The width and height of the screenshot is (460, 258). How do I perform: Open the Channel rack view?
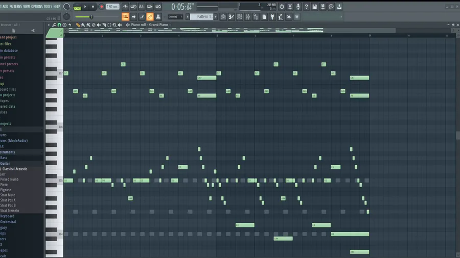(x=239, y=17)
